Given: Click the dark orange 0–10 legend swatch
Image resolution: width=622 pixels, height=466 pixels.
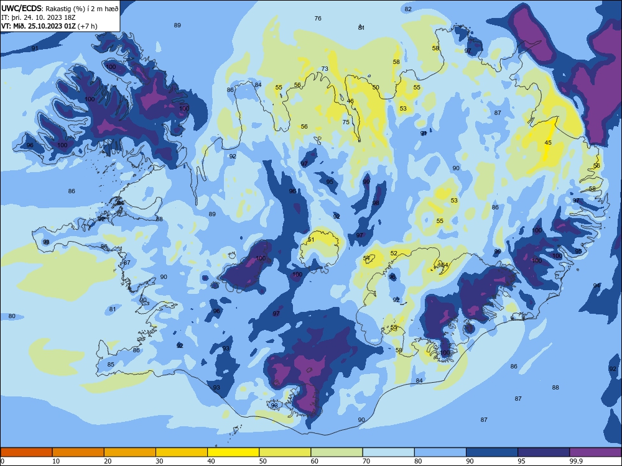Looking at the screenshot, I should click(x=26, y=452).
